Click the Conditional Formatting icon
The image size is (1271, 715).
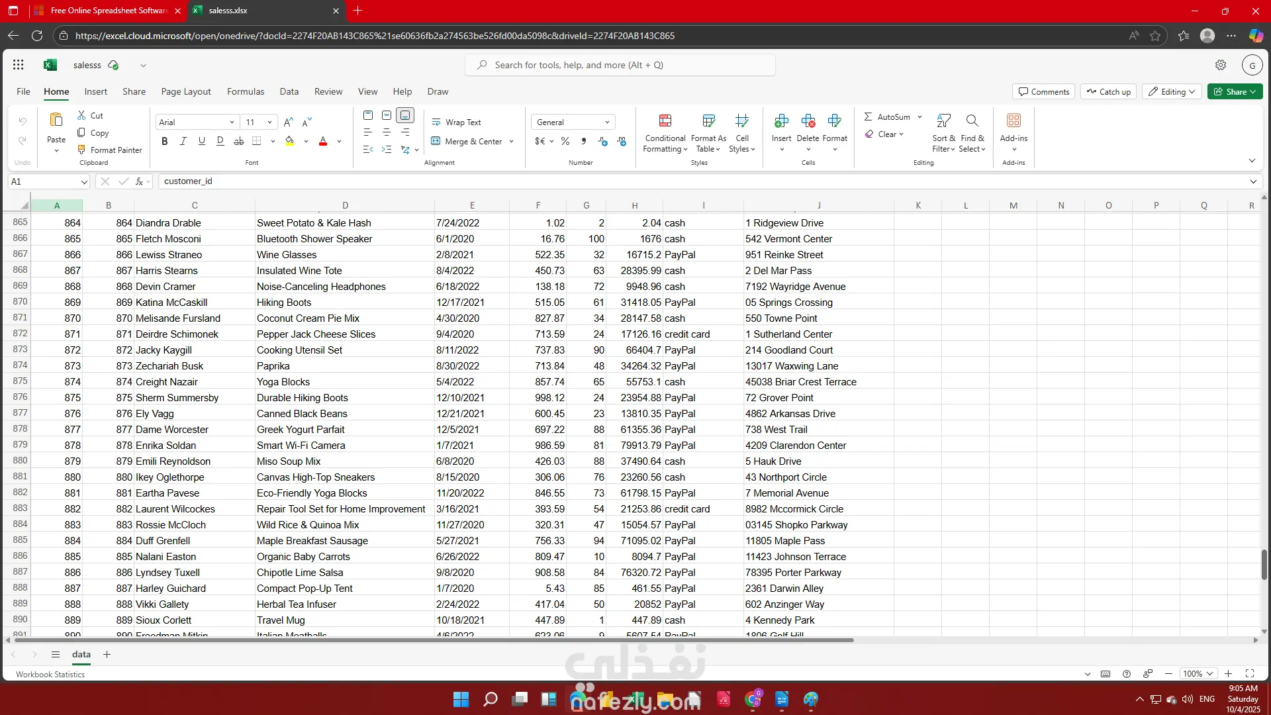665,120
